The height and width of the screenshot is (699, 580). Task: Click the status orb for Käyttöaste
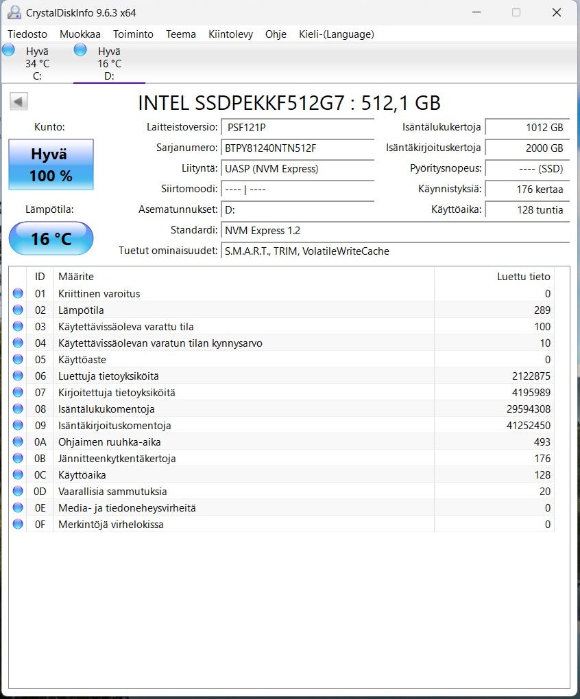(18, 359)
